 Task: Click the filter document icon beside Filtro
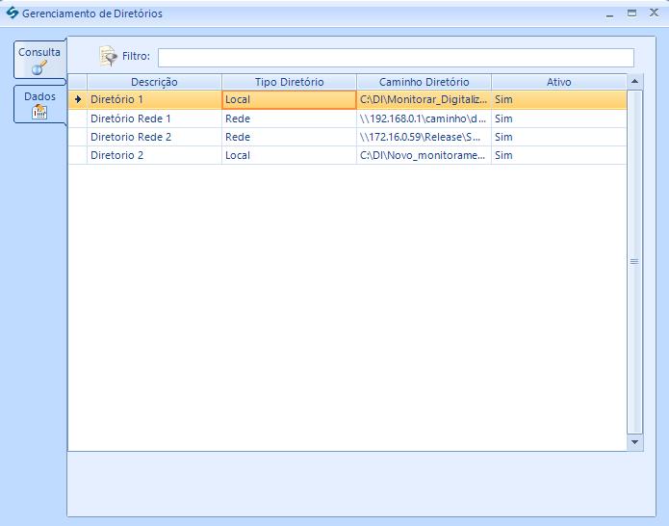[x=109, y=57]
